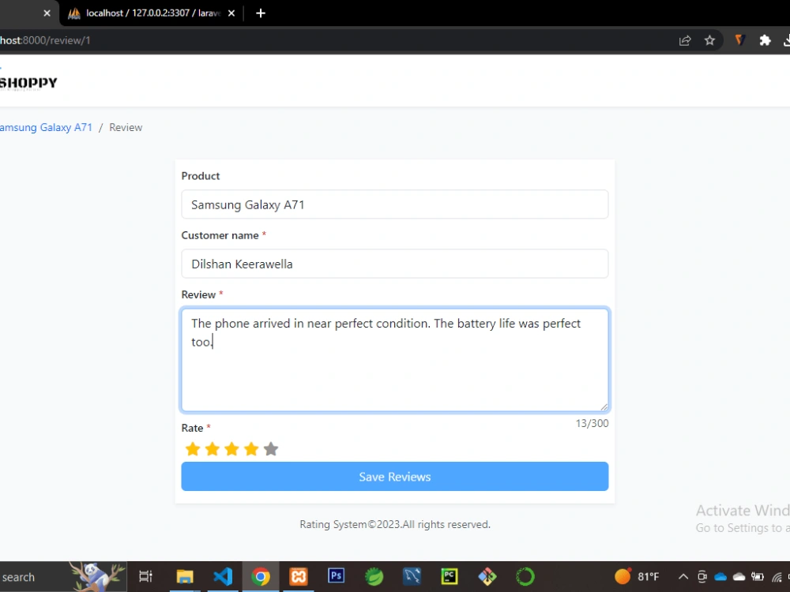The height and width of the screenshot is (592, 790).
Task: Focus the Customer name input field
Action: (394, 264)
